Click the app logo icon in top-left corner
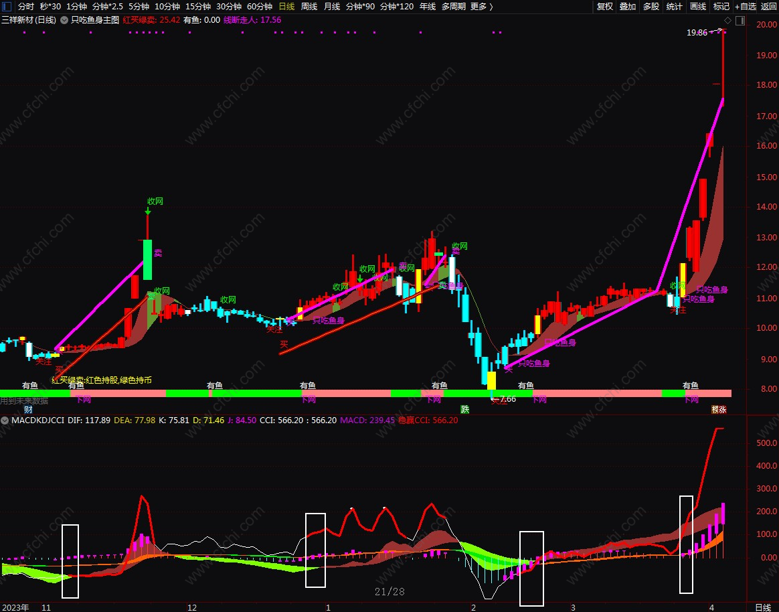 coord(5,7)
